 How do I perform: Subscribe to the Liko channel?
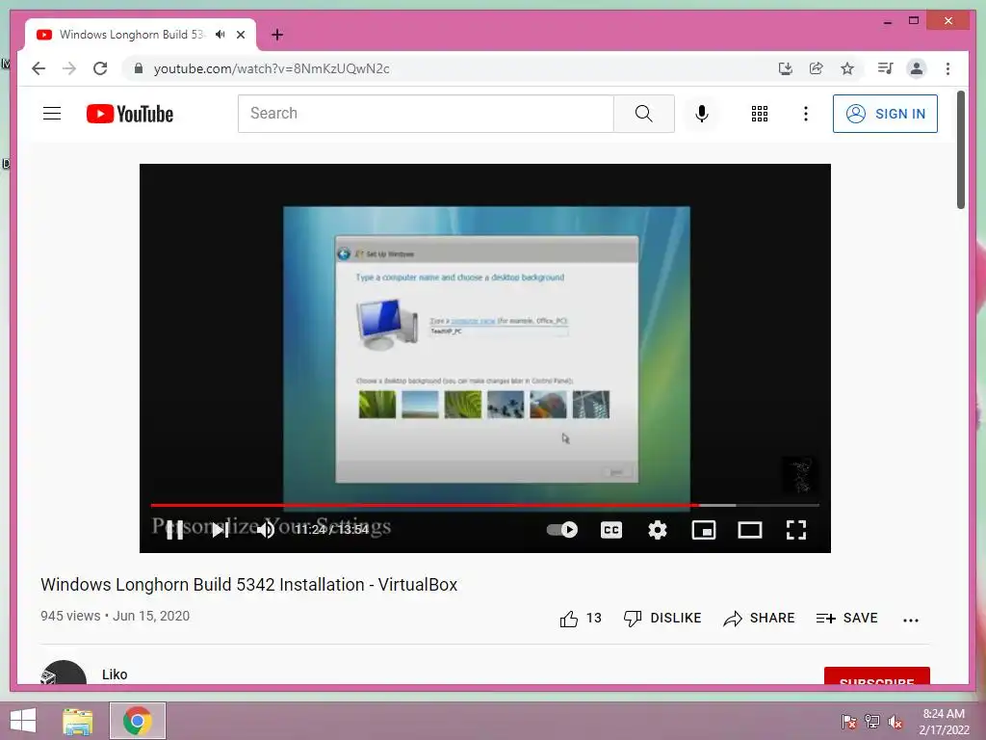[876, 675]
